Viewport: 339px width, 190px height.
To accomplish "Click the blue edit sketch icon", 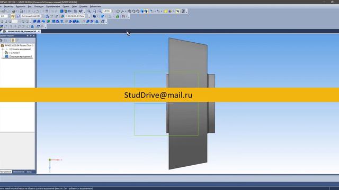I will (x=102, y=16).
